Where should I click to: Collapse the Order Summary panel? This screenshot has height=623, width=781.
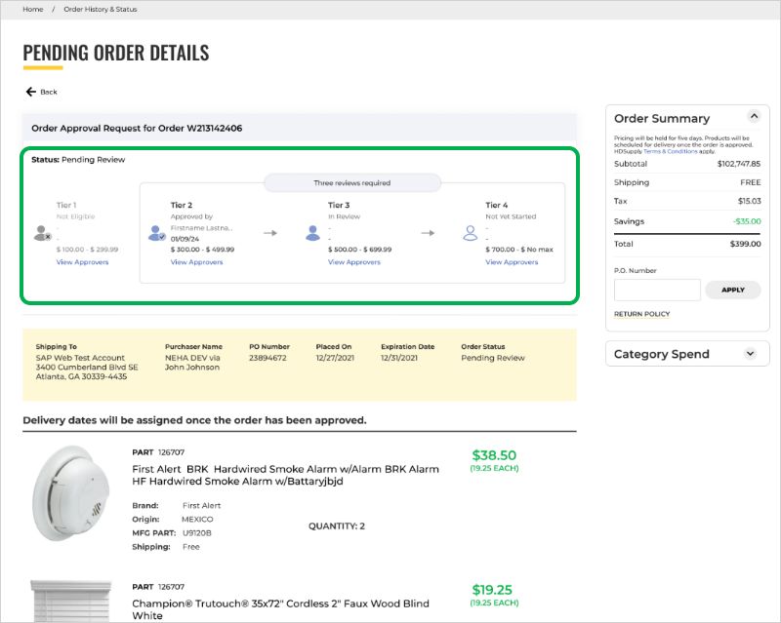pos(754,116)
